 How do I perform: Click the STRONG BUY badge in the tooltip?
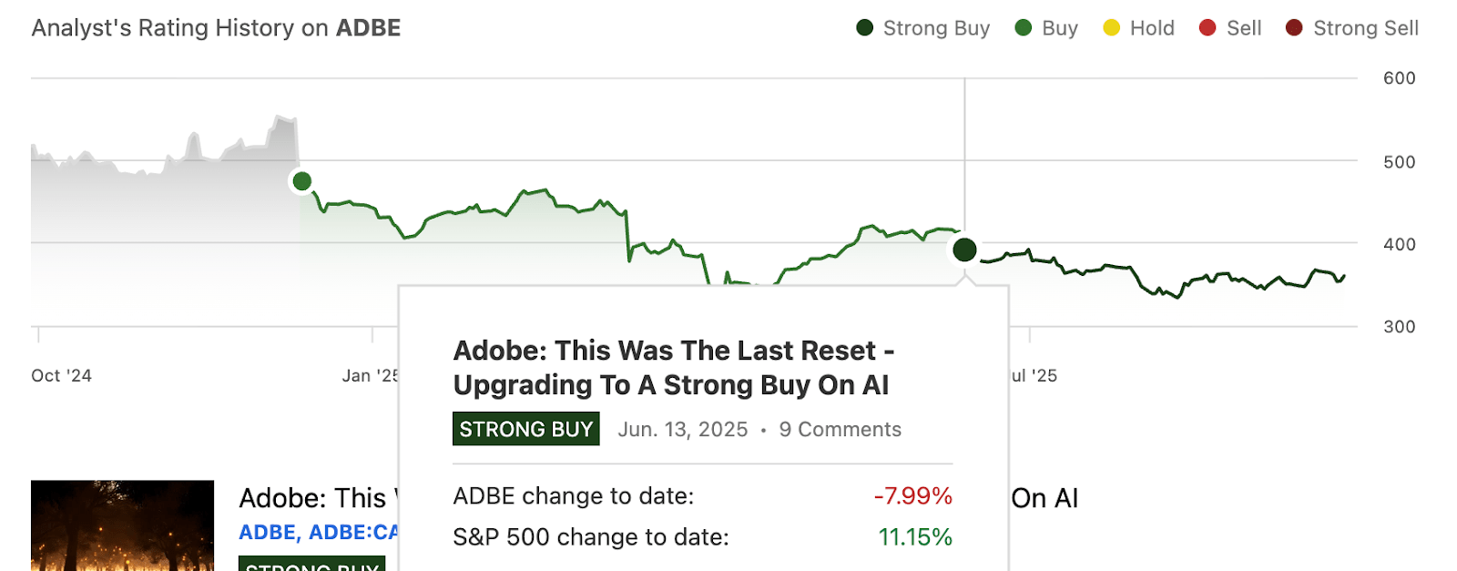525,428
